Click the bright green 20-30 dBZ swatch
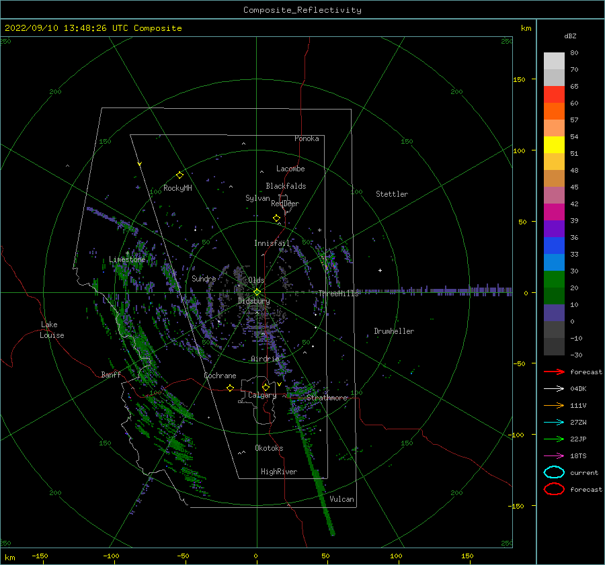605x565 pixels. tap(554, 279)
